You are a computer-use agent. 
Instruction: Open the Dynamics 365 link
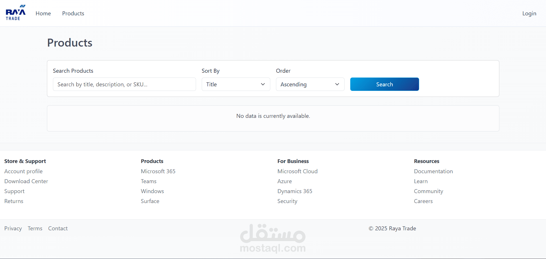[295, 191]
